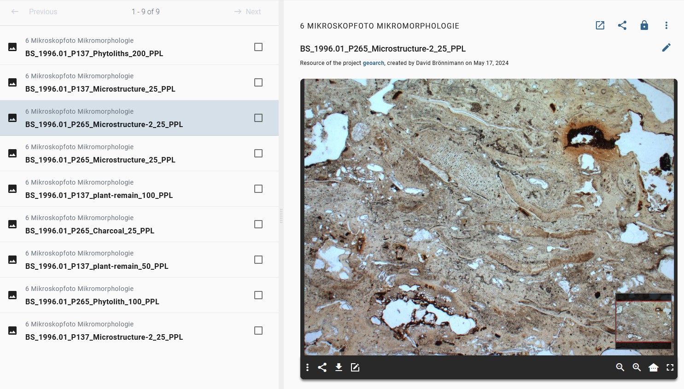Tick checkbox for BS_1996.01_P265_Charcoal_25_PPL
684x389 pixels.
pos(258,224)
